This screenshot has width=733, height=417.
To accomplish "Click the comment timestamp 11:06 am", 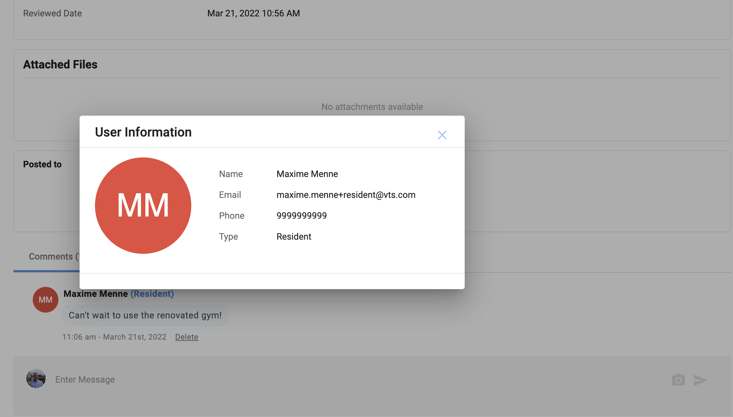I will click(x=114, y=337).
